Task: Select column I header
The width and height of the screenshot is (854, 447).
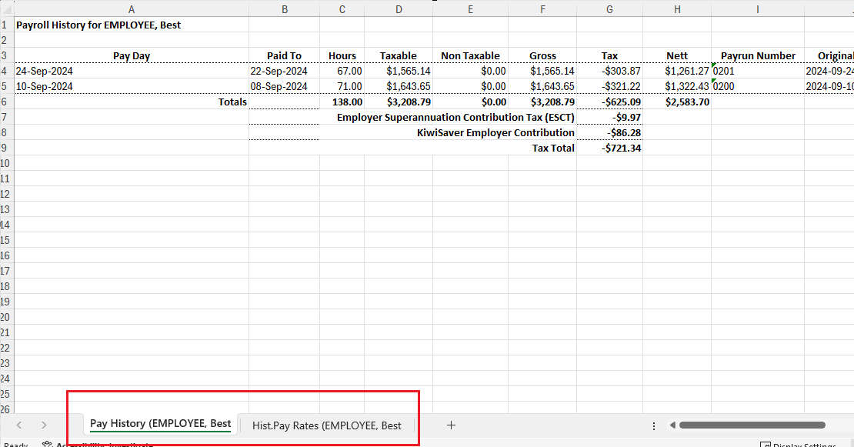Action: coord(758,9)
